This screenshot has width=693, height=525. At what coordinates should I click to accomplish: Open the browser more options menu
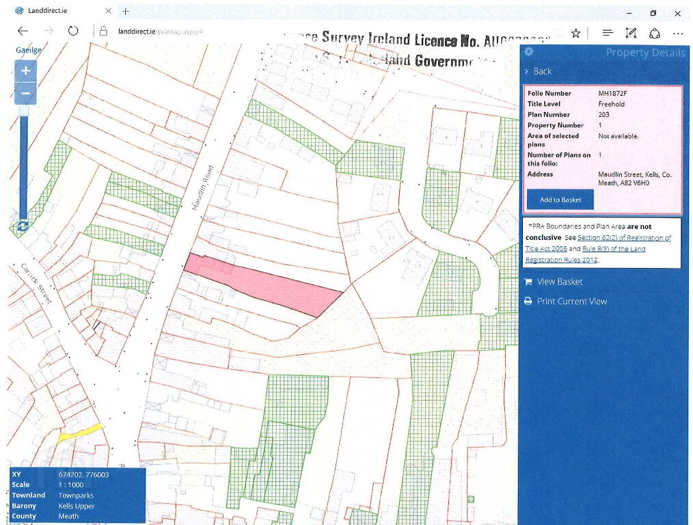678,33
